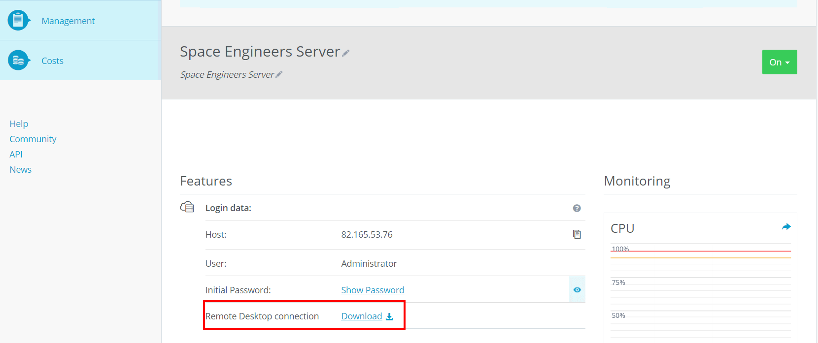Open the green On power dropdown

coord(780,62)
